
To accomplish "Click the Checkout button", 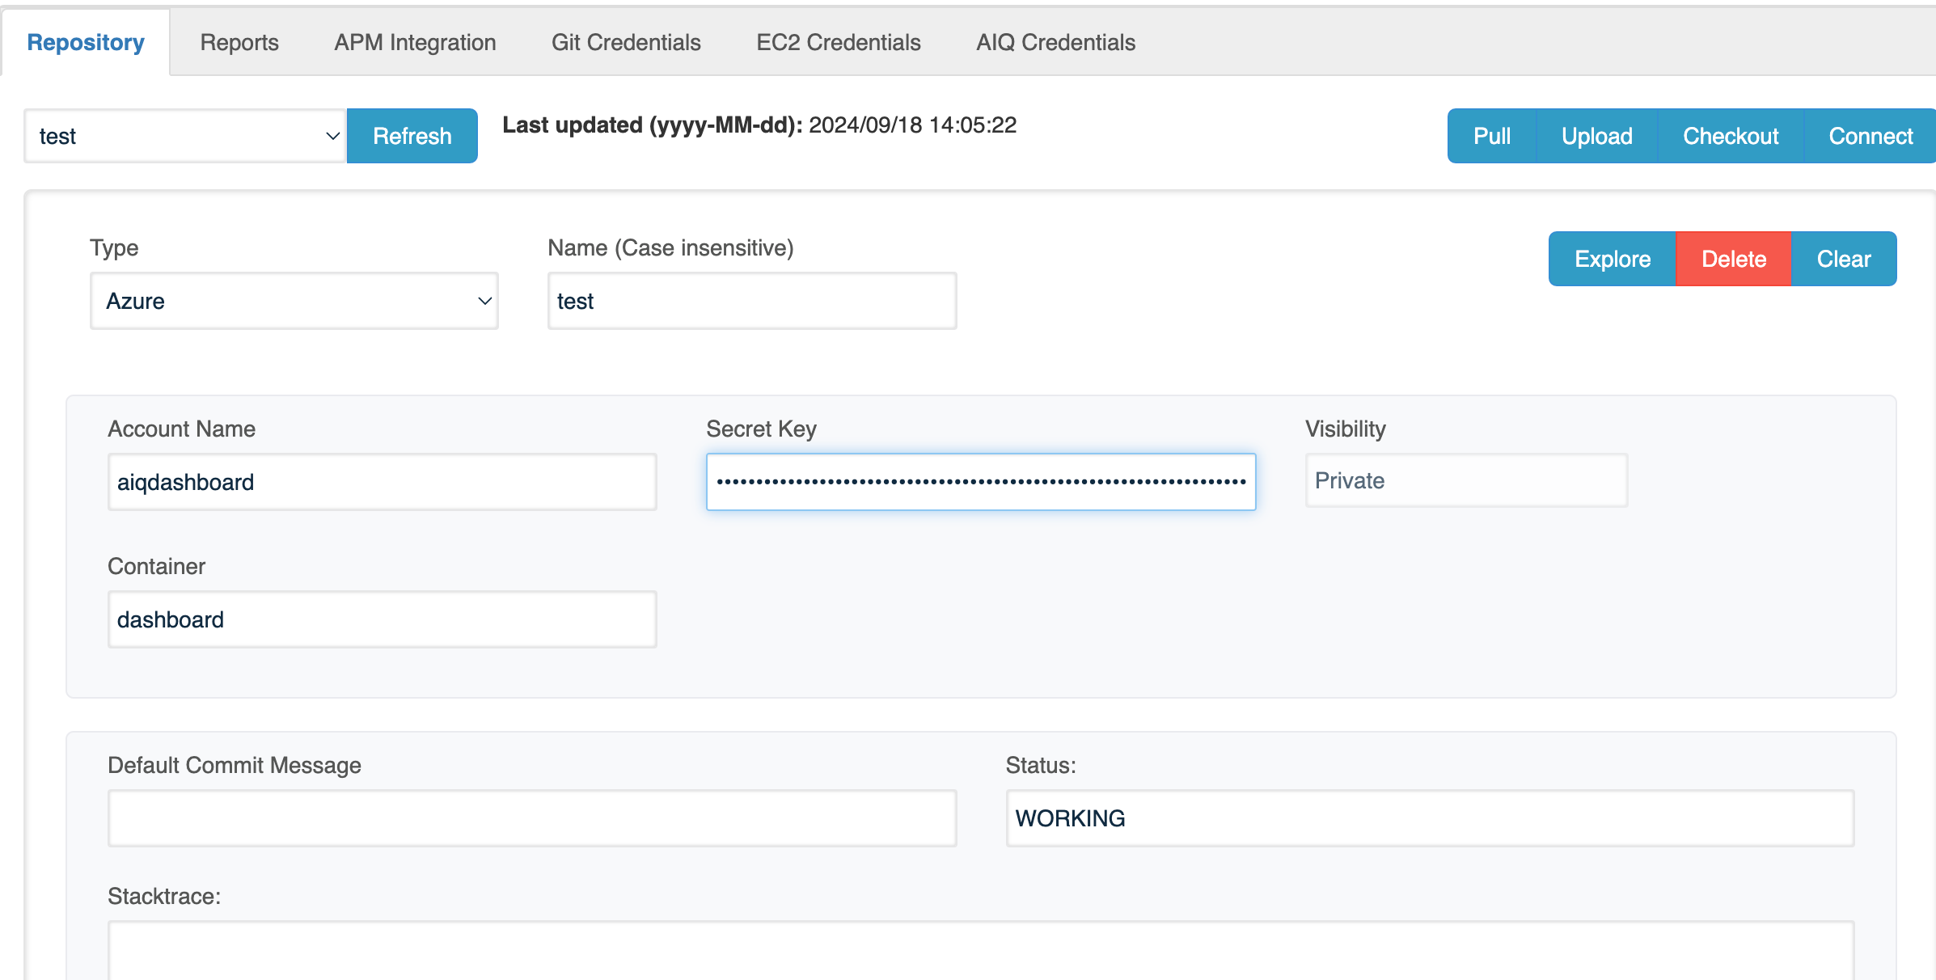I will [x=1731, y=136].
